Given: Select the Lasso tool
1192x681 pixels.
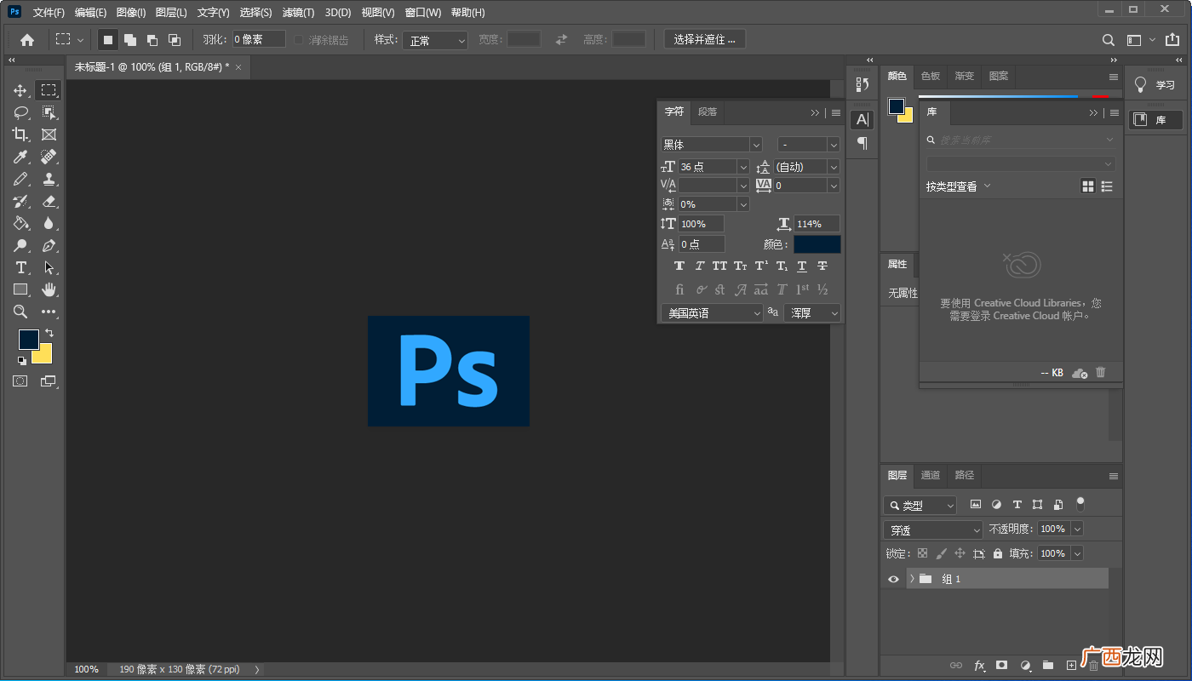Looking at the screenshot, I should click(20, 112).
